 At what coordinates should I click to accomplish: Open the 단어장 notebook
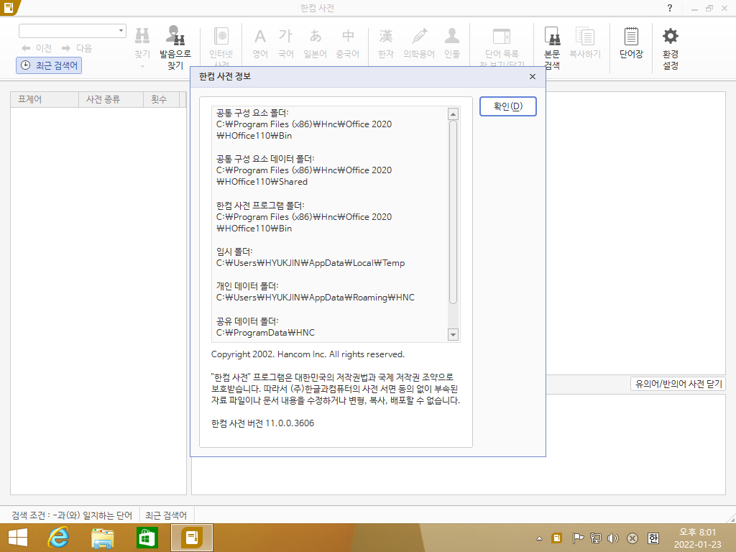pyautogui.click(x=631, y=42)
